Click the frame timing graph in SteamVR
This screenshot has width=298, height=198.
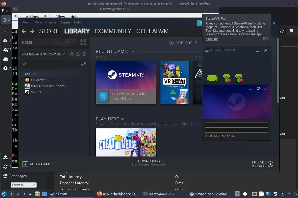(236, 127)
